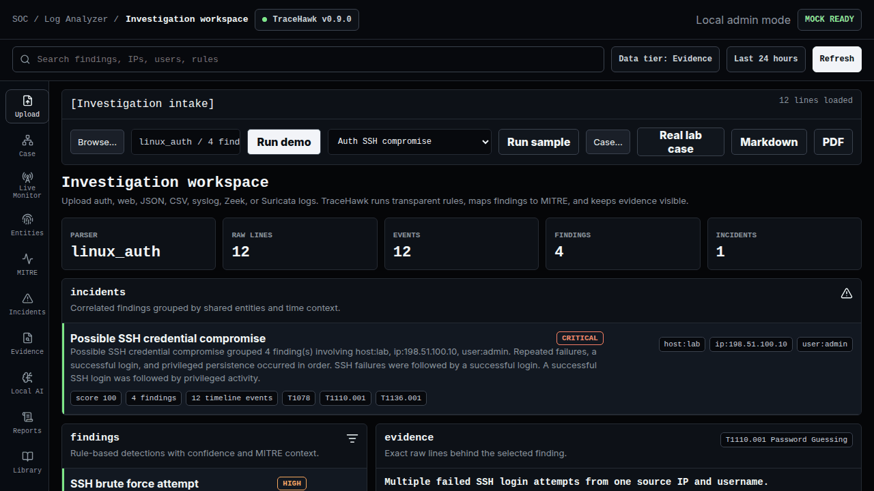Viewport: 874px width, 491px height.
Task: Click the PARSER linux_auth stat card
Action: (x=138, y=244)
